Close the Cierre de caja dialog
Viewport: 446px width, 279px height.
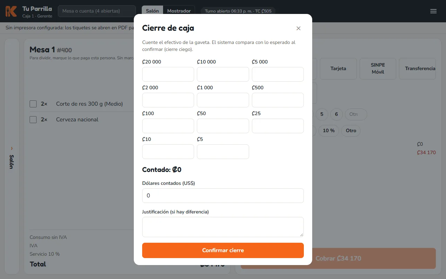pyautogui.click(x=298, y=28)
